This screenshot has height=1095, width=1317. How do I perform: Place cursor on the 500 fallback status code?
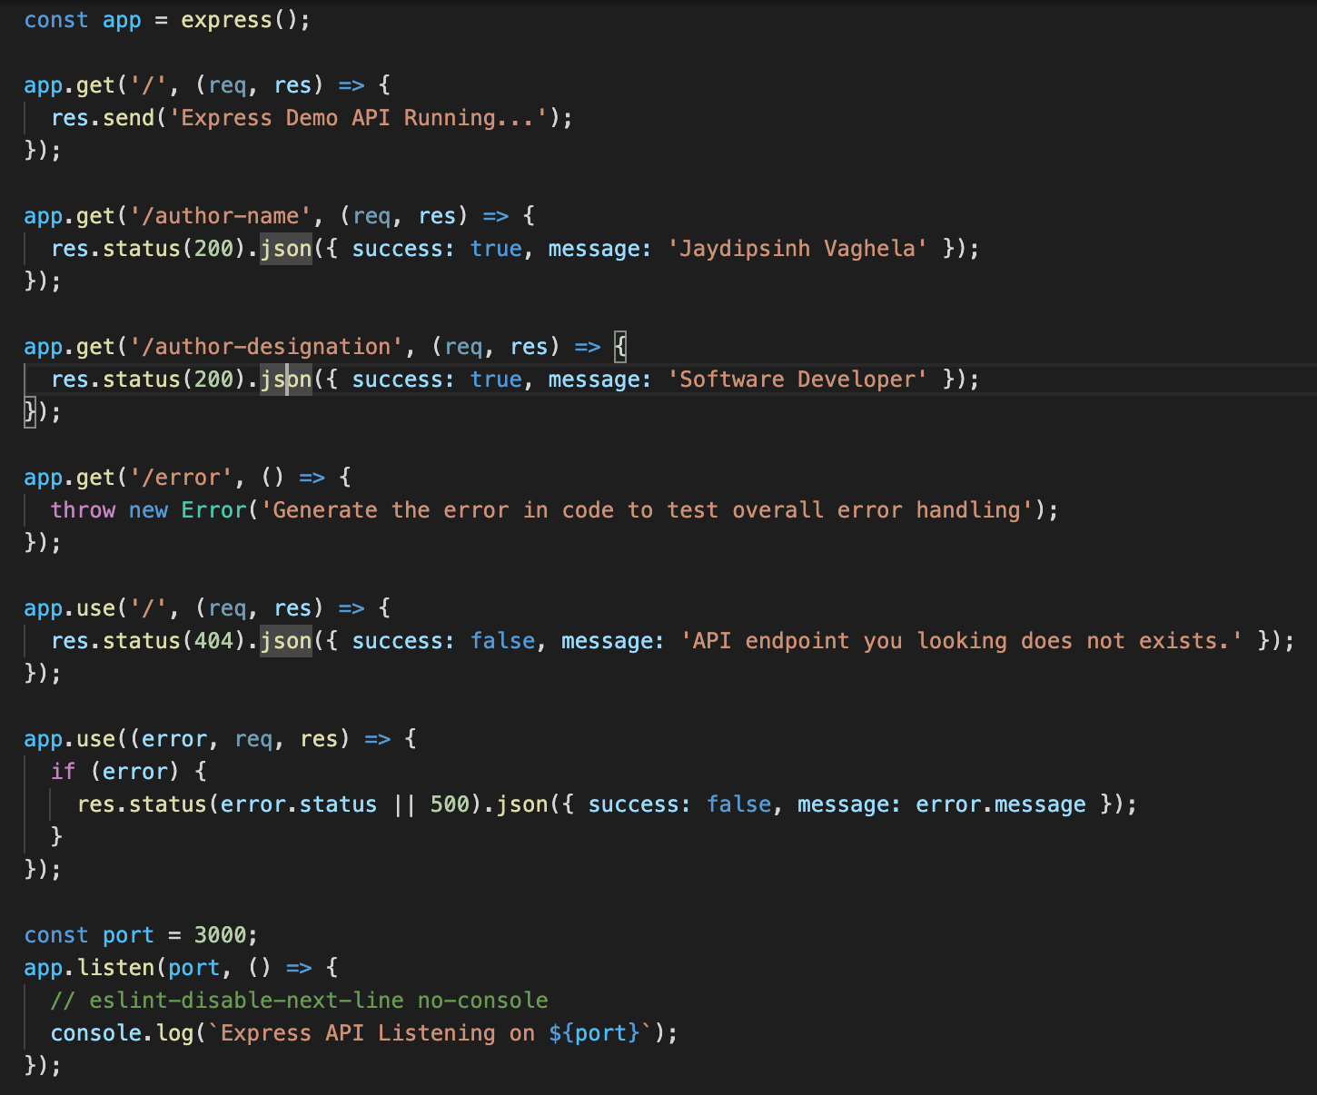point(451,804)
